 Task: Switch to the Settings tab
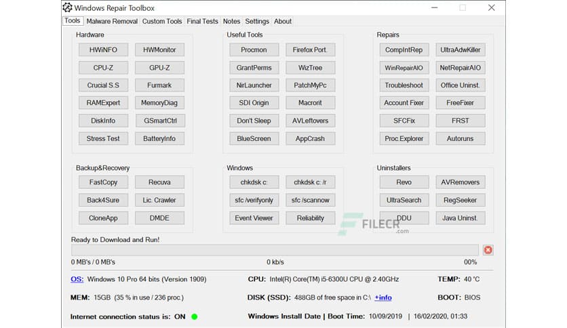point(257,21)
